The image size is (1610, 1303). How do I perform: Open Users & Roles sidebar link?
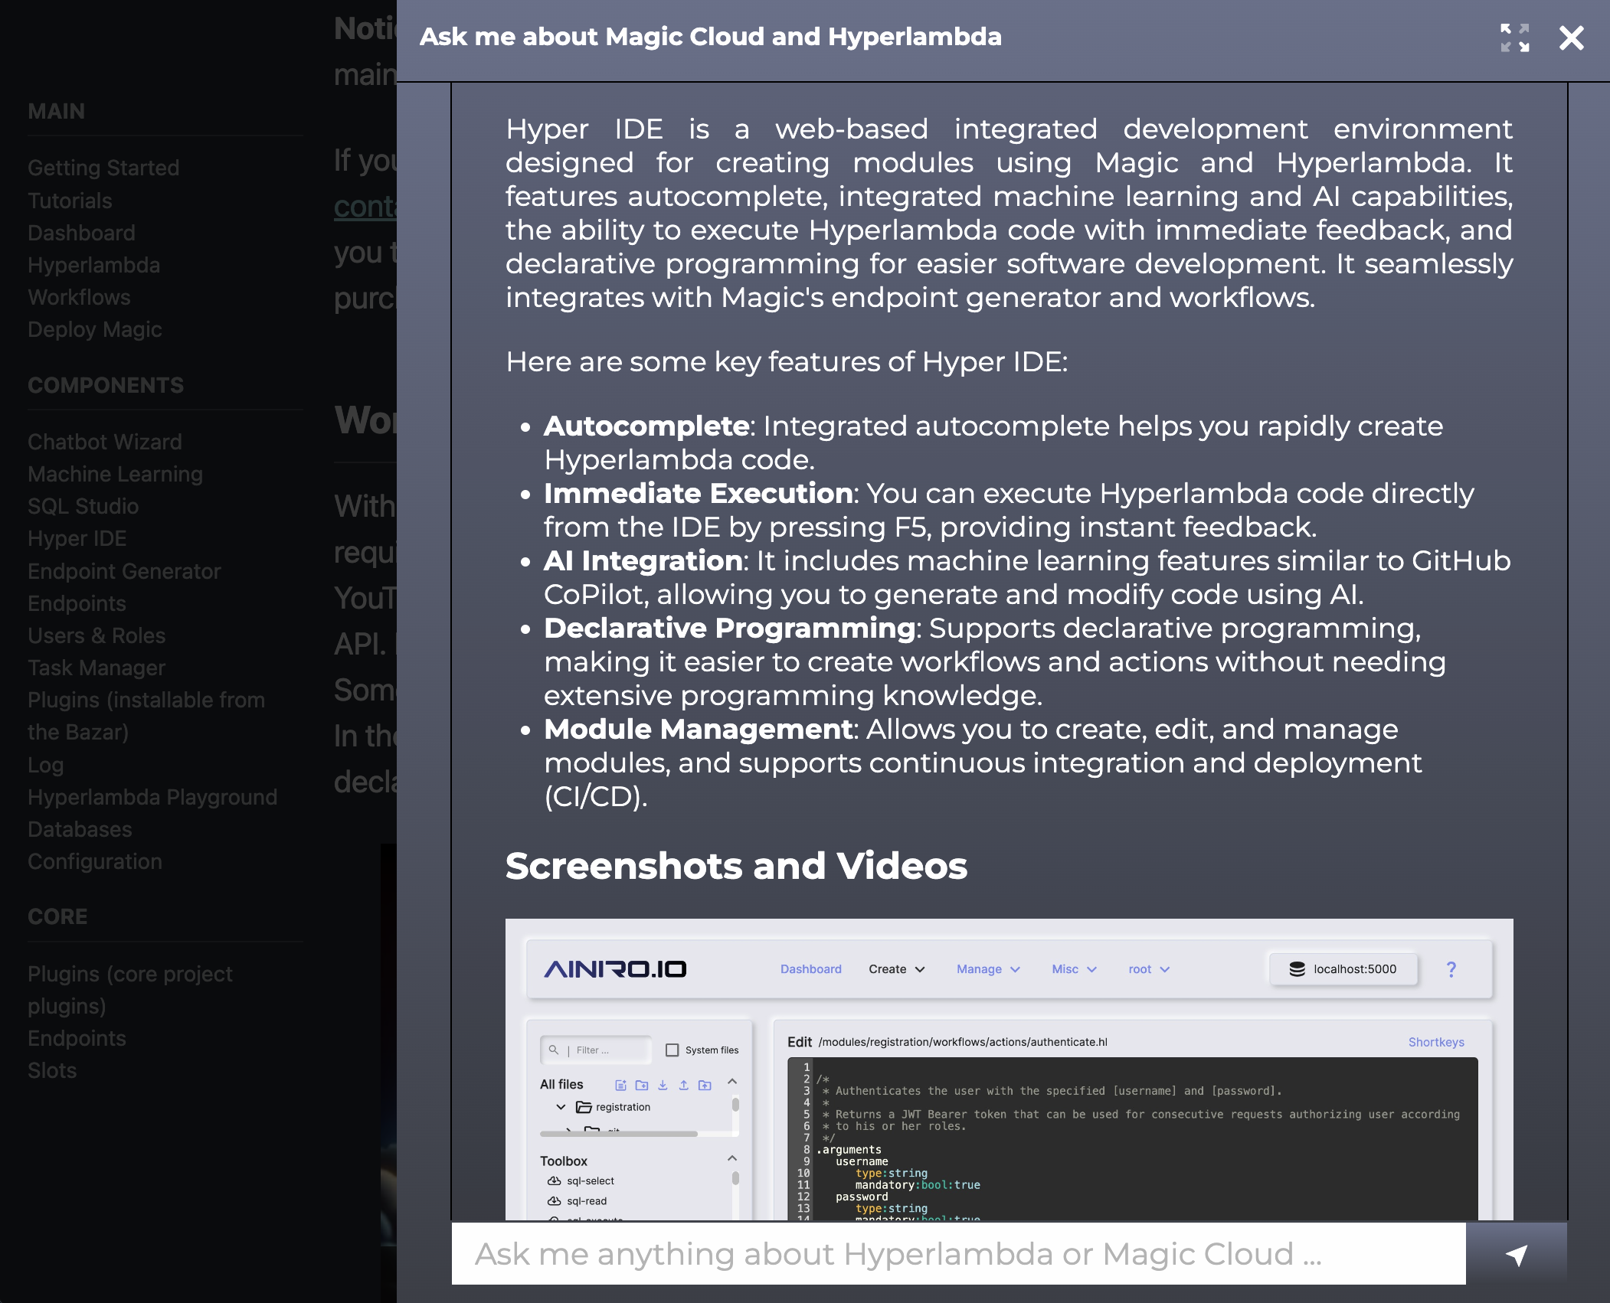click(x=97, y=635)
